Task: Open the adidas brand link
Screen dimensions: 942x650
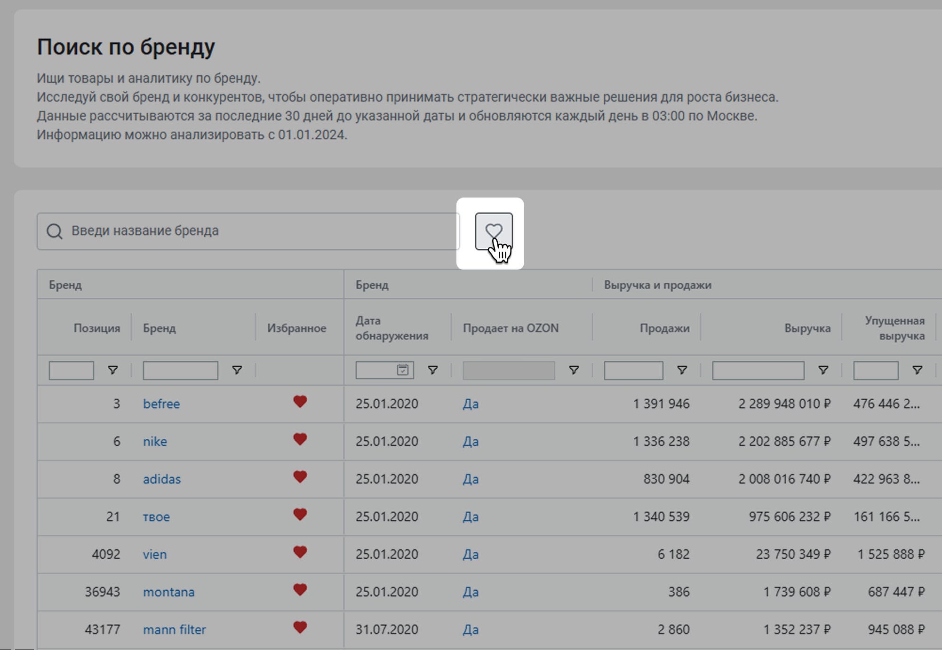Action: [x=162, y=479]
